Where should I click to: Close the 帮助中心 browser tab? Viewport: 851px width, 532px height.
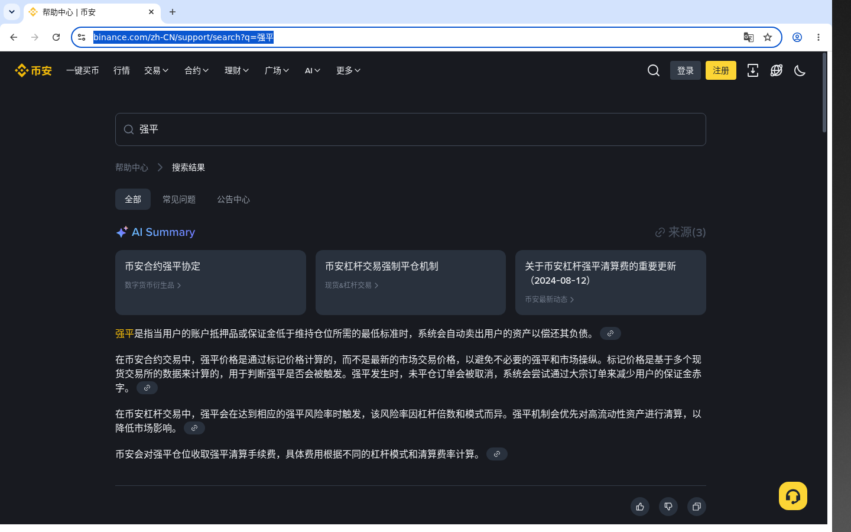(x=151, y=12)
